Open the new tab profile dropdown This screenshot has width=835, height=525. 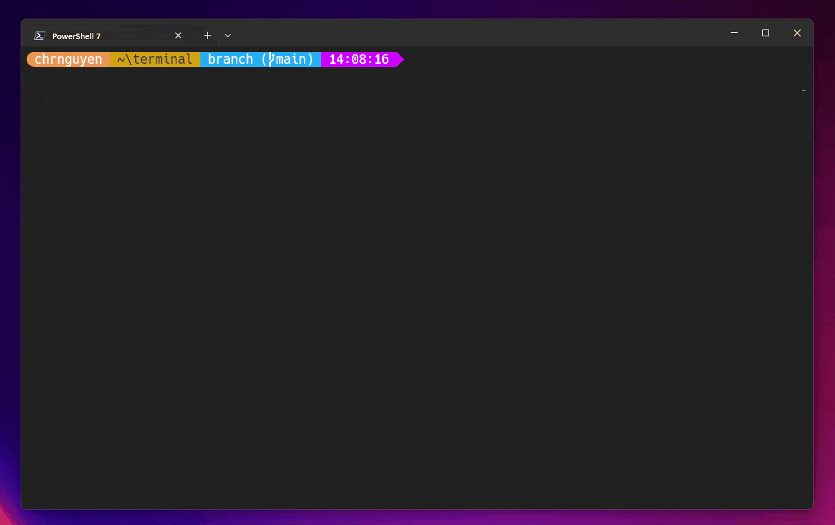(x=228, y=35)
